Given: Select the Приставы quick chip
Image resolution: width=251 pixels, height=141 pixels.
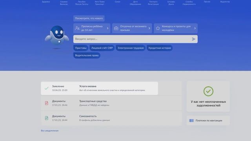Looking at the screenshot, I should 81,48.
